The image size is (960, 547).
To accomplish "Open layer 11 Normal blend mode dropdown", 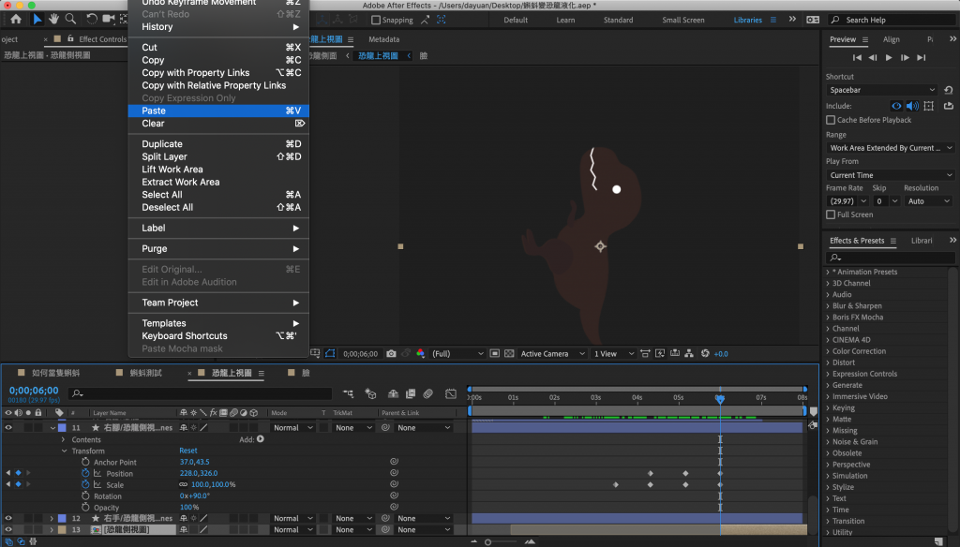I will [x=292, y=428].
